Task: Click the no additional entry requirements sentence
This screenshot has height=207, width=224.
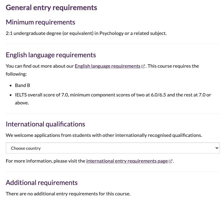Action: [x=68, y=194]
